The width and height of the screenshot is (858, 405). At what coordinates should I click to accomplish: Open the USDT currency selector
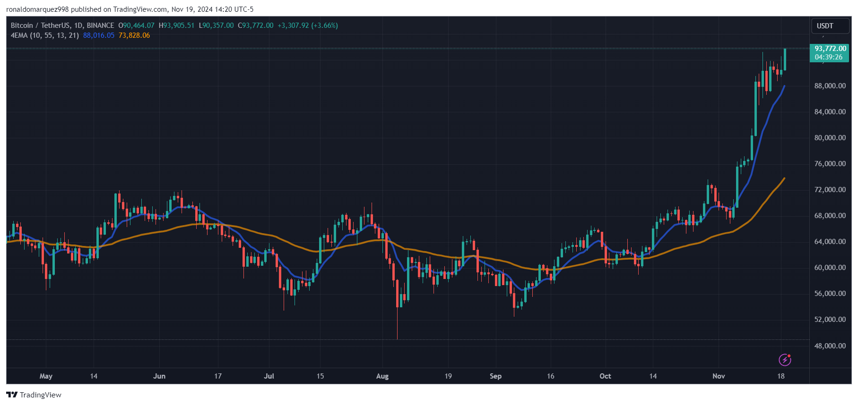830,26
